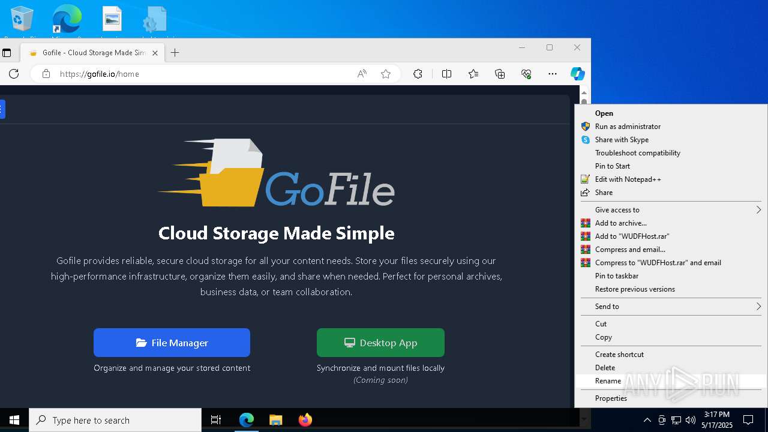Expand Give access to submenu

671,210
